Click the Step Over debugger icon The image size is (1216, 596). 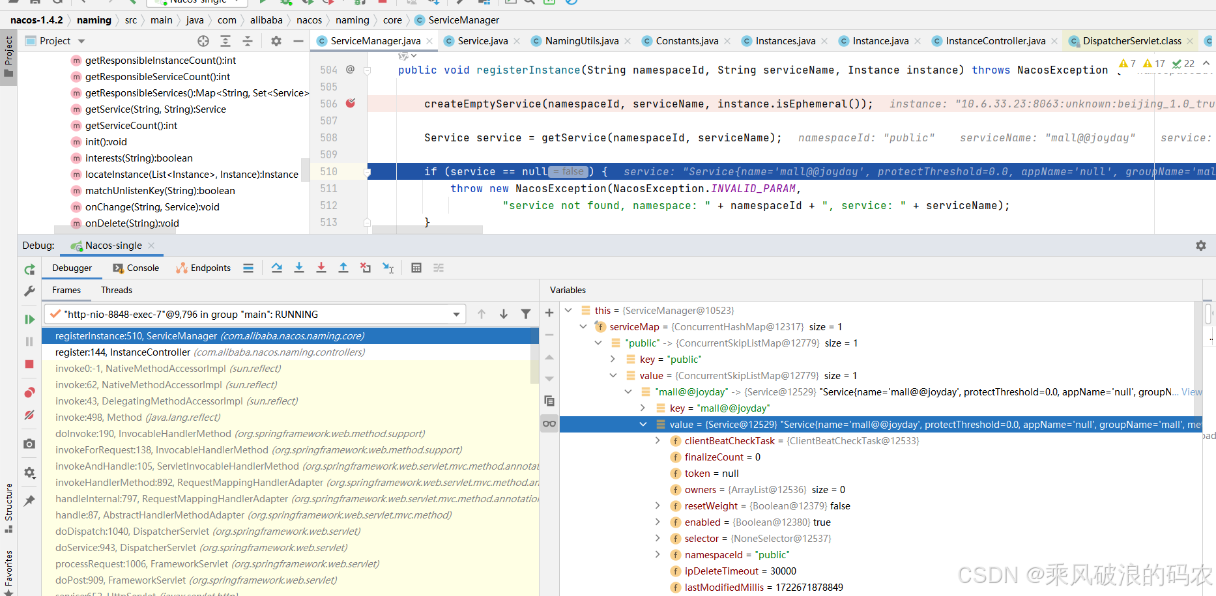(x=277, y=268)
